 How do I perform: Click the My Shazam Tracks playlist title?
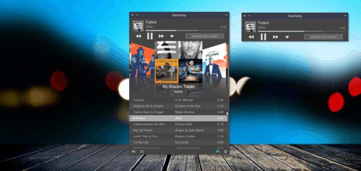pyautogui.click(x=178, y=87)
